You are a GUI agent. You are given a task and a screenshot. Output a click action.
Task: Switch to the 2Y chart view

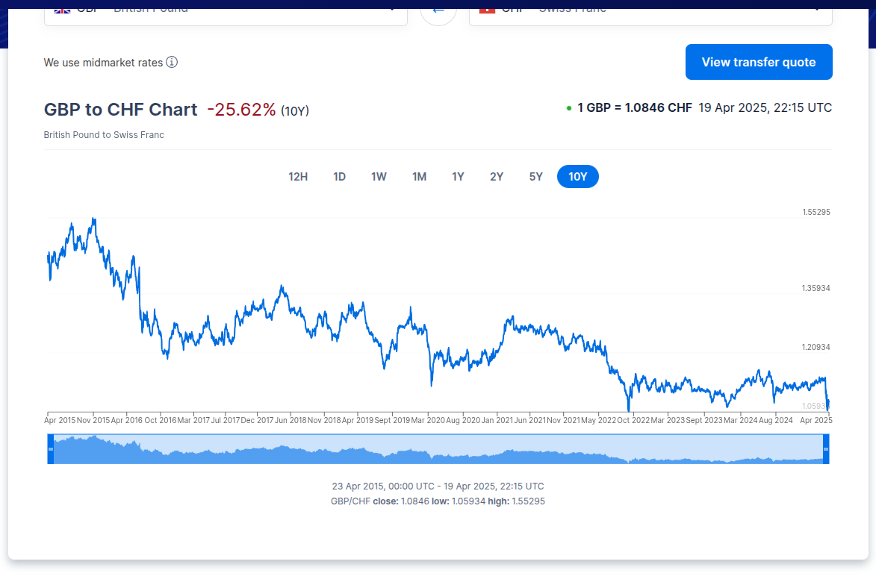[x=497, y=177]
